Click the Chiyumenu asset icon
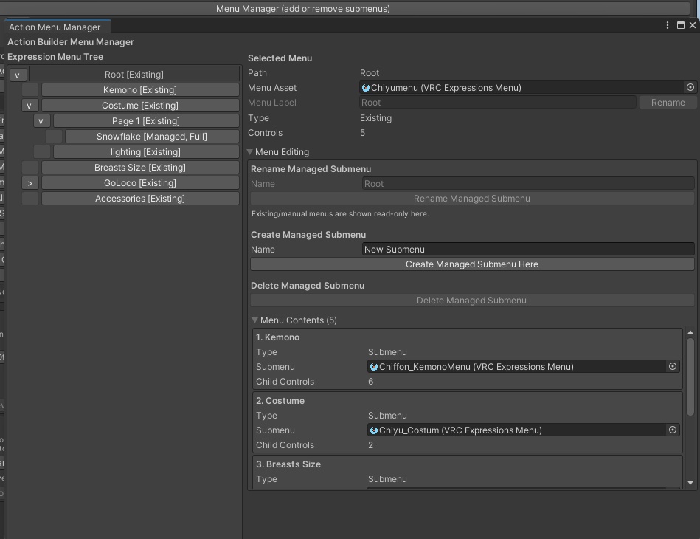Screen dimensions: 700x539 click(366, 88)
